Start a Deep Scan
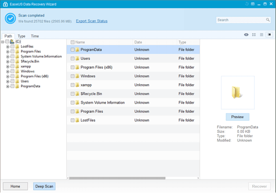 click(44, 186)
